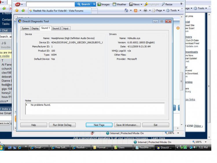Click Internet Explorer quick launch icon
The width and height of the screenshot is (217, 163).
tap(19, 148)
